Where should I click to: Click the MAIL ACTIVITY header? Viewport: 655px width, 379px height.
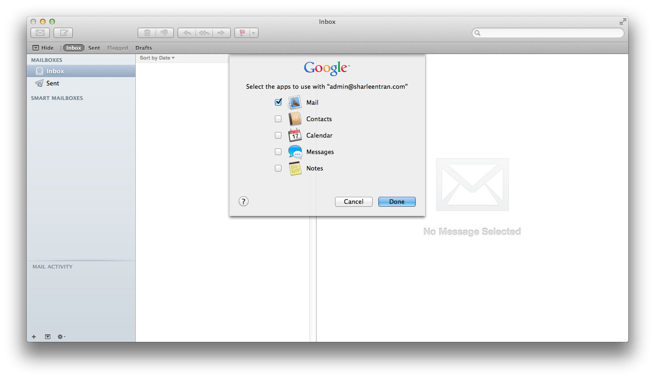[53, 267]
